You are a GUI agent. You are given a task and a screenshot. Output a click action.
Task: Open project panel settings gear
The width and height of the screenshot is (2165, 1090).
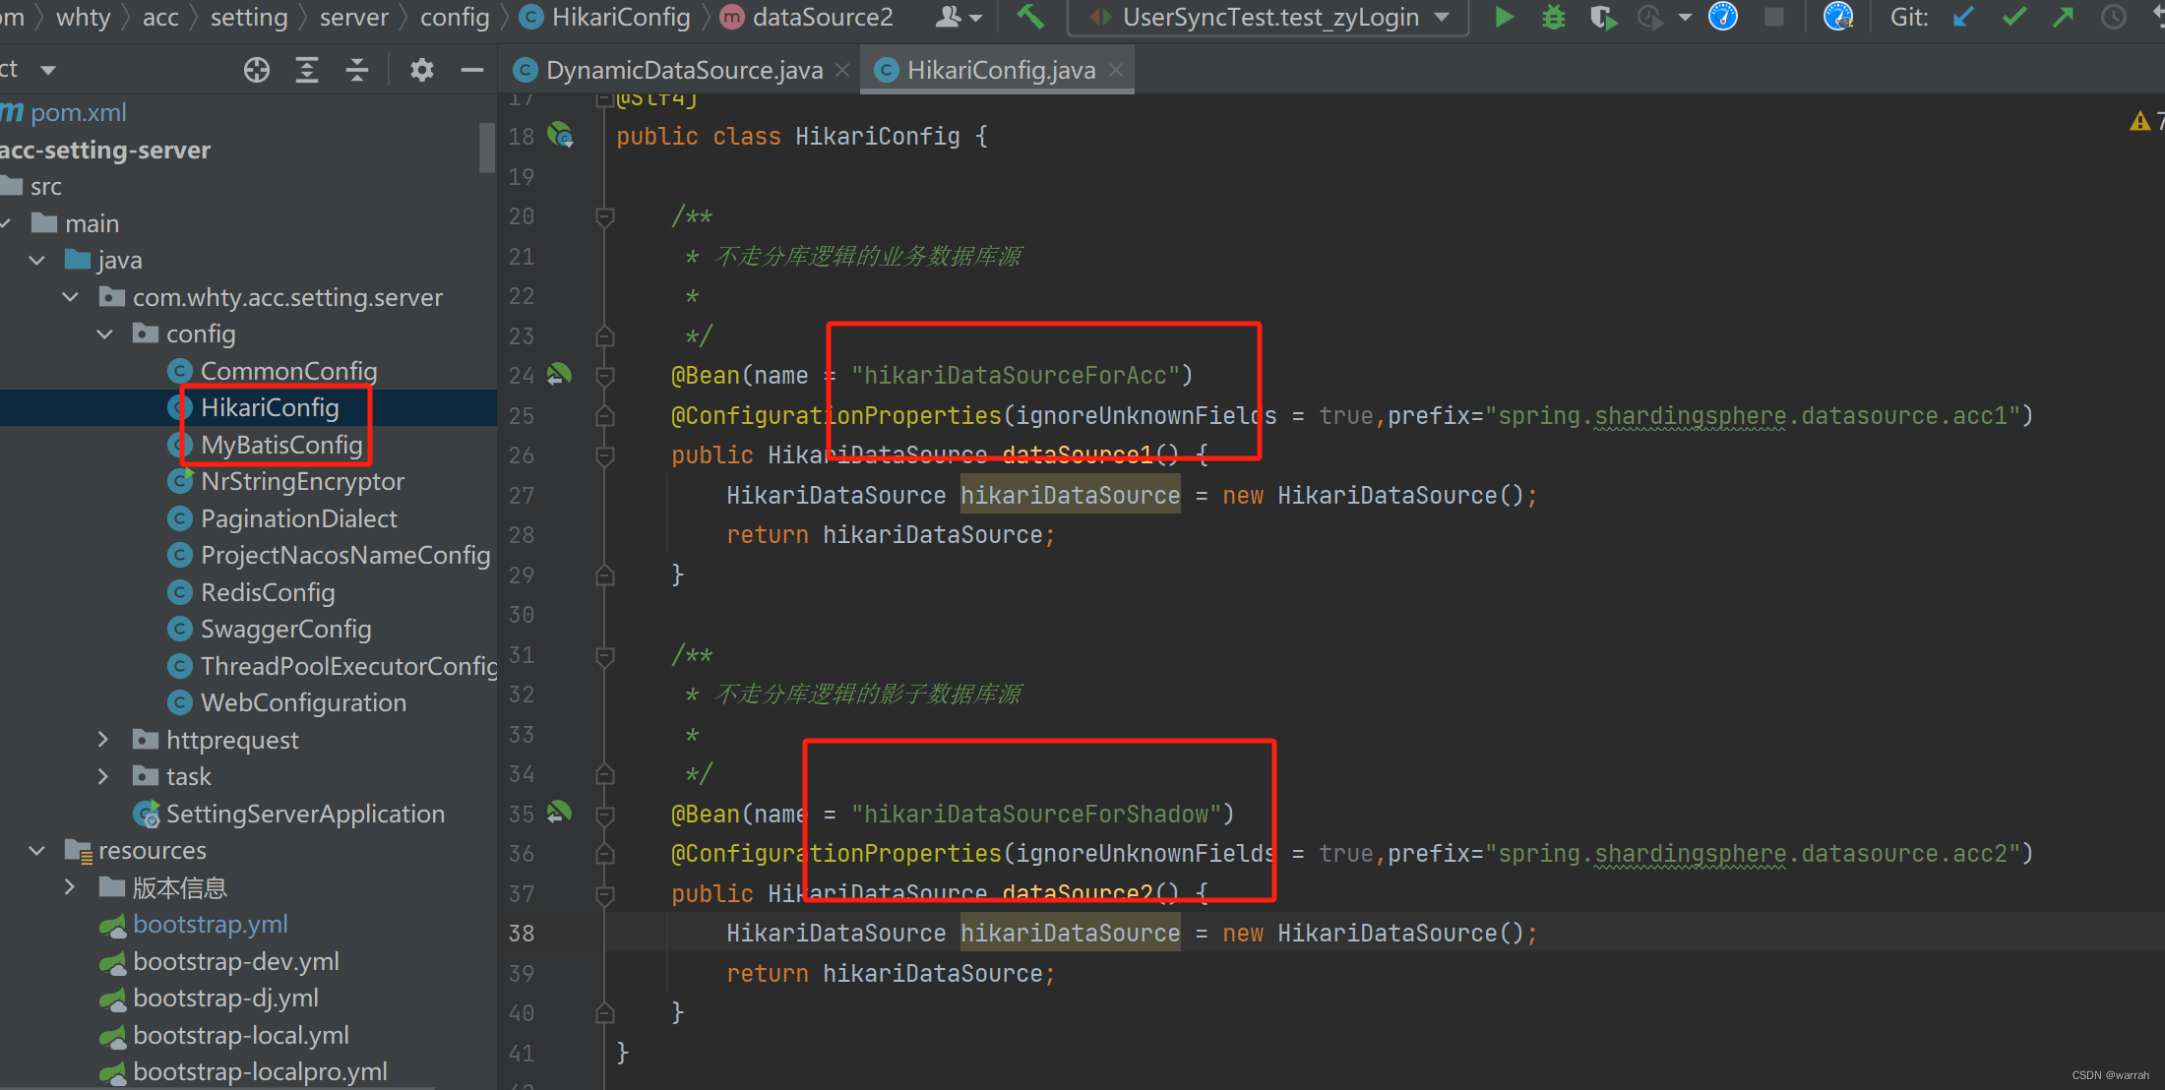click(422, 70)
